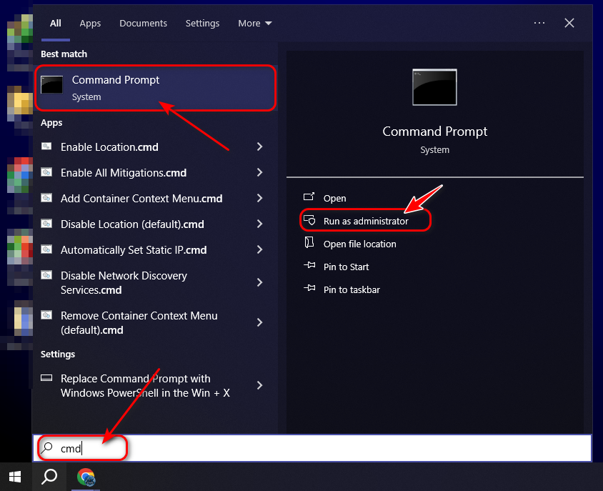Choose Open file location
Screen dimensions: 603x491
click(x=359, y=244)
